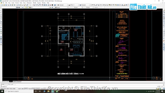Click the Linear Dimension icon
The width and height of the screenshot is (165, 93).
93,5
